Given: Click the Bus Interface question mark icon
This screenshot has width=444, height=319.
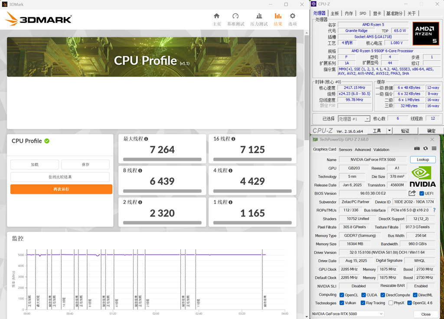Looking at the screenshot, I should [x=434, y=210].
